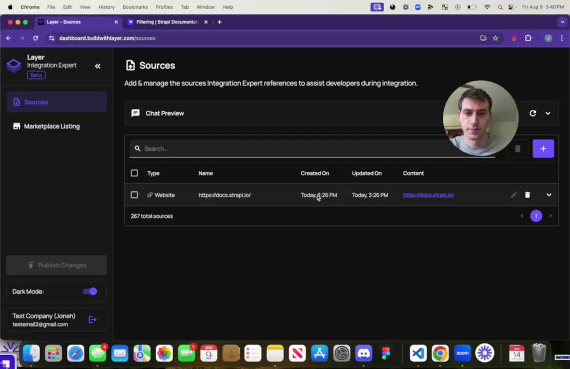Click the Created On column header
This screenshot has width=570, height=369.
[x=315, y=173]
